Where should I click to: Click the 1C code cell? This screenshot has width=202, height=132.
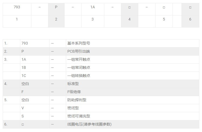[24, 76]
